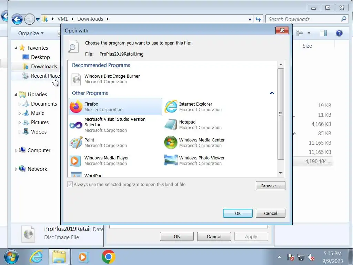This screenshot has width=353, height=265.
Task: Select file row sized 4,166 KB
Action: [x=313, y=124]
